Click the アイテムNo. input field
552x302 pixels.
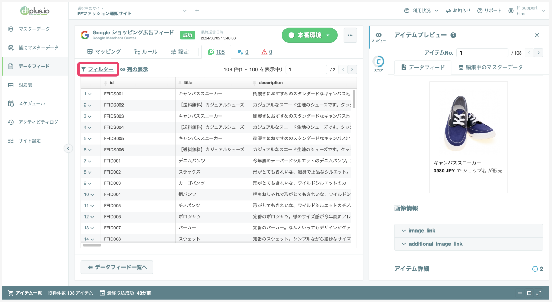tap(482, 53)
